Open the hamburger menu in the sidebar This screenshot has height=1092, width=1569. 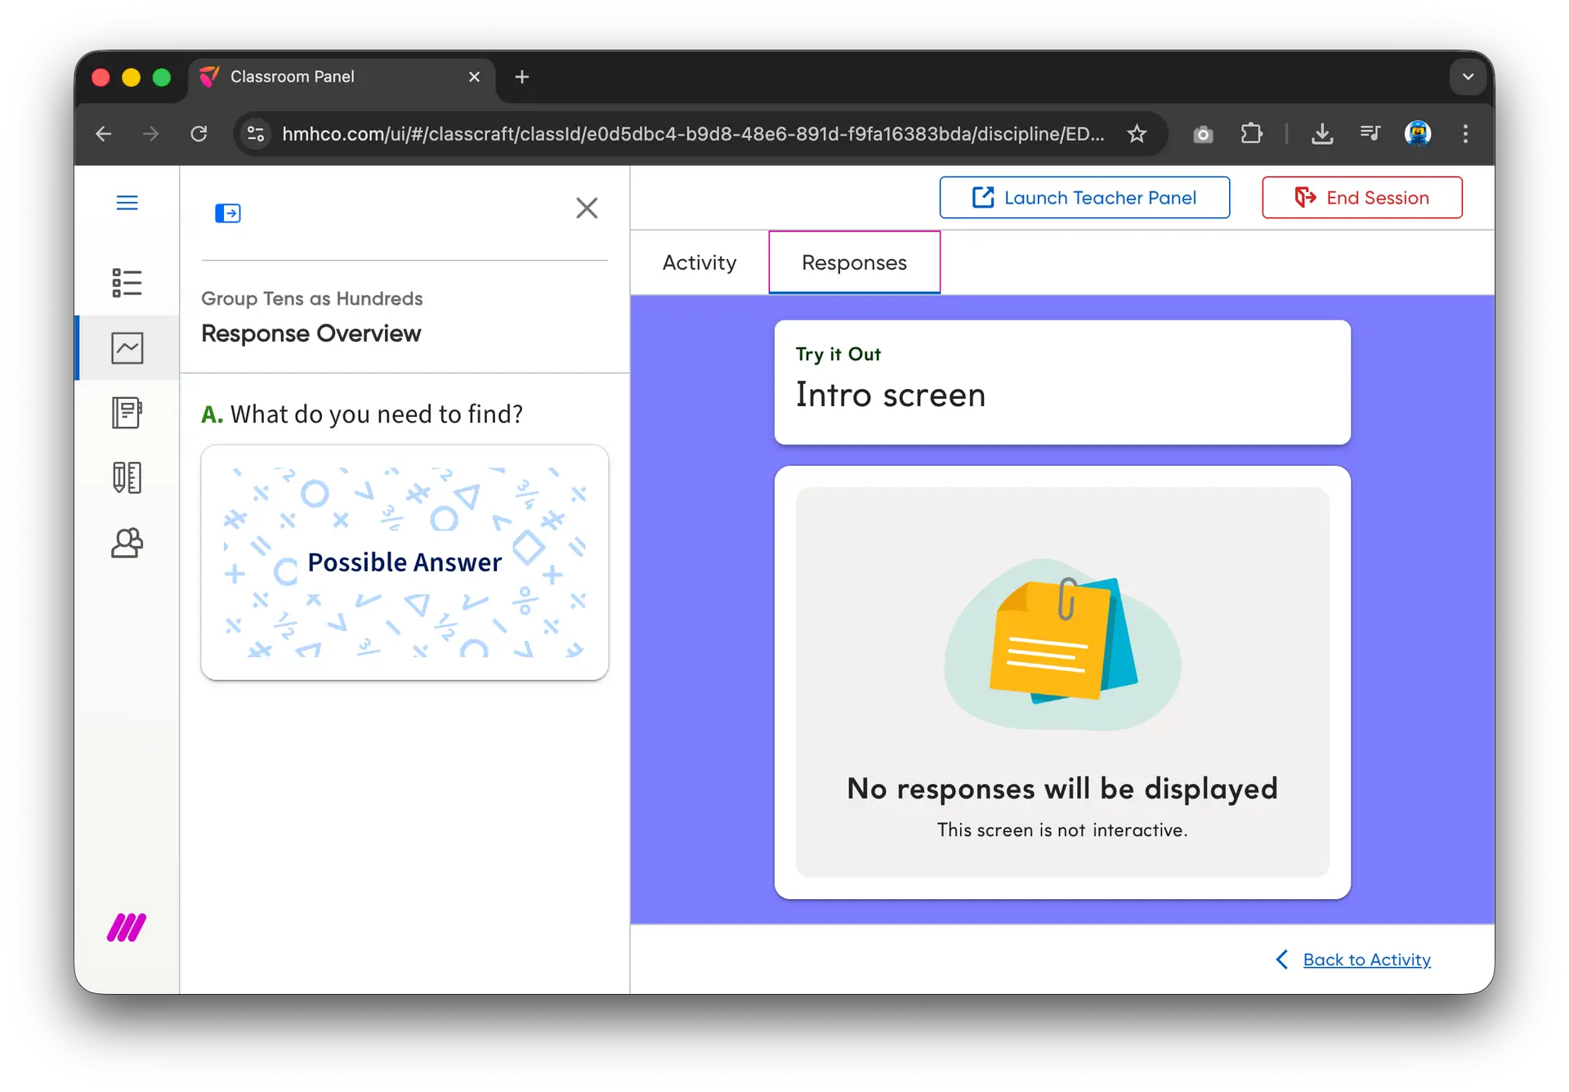(127, 203)
